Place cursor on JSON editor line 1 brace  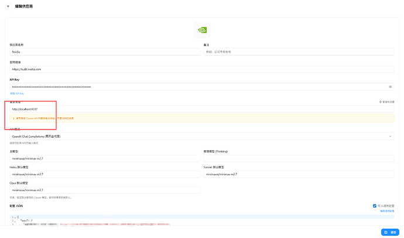coord(18,217)
